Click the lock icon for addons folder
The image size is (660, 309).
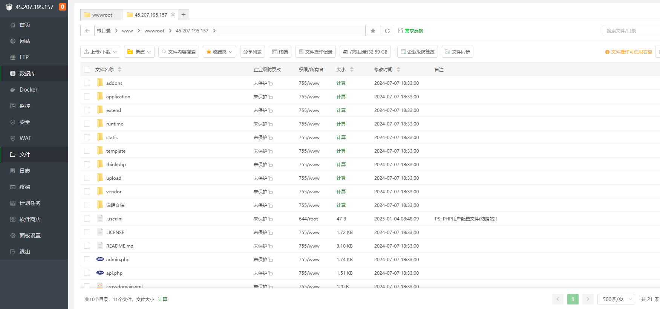coord(271,84)
